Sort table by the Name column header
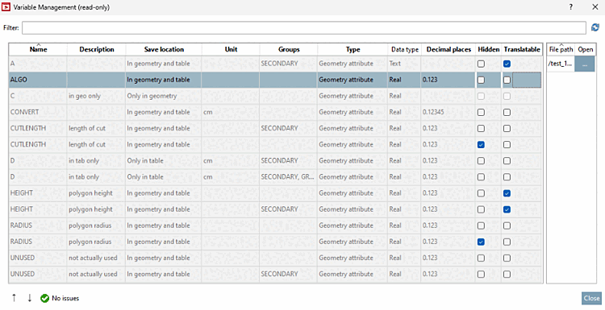Image resolution: width=605 pixels, height=310 pixels. coord(38,49)
